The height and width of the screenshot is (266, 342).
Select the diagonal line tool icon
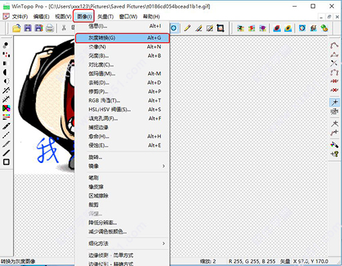pos(6,153)
